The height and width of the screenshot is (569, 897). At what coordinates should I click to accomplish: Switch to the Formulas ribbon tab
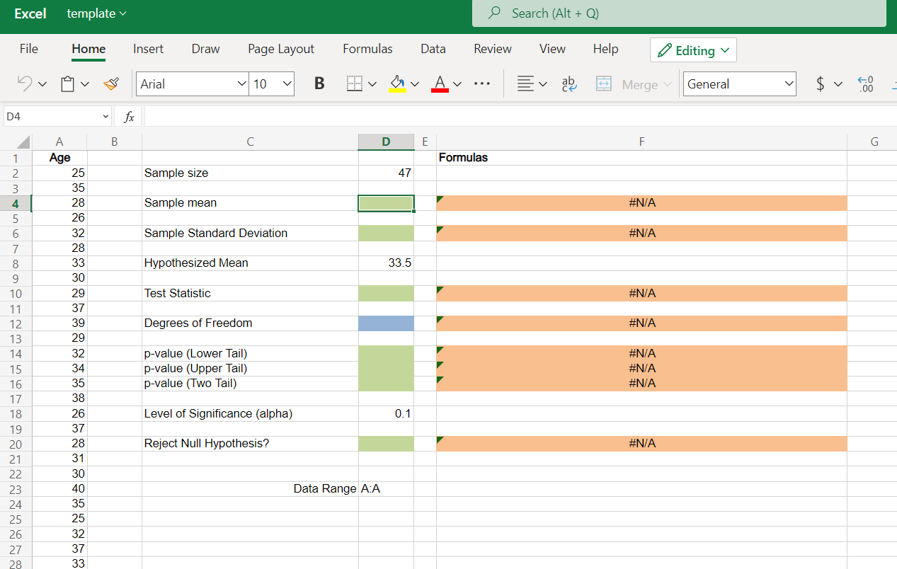367,48
